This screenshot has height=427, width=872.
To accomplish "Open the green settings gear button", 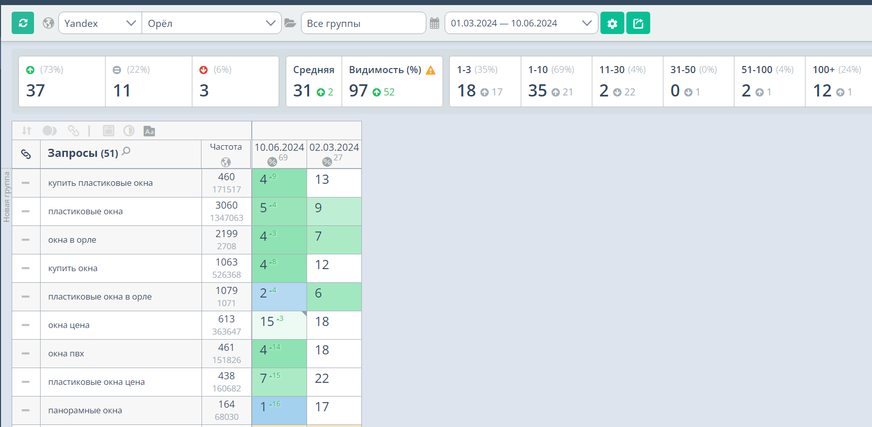I will tap(612, 23).
